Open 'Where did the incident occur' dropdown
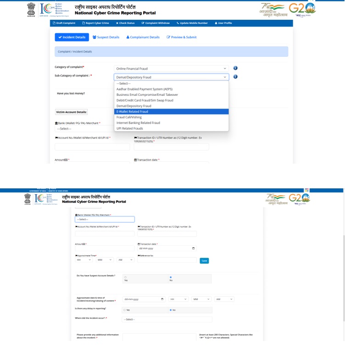356x352 pixels. point(167,319)
